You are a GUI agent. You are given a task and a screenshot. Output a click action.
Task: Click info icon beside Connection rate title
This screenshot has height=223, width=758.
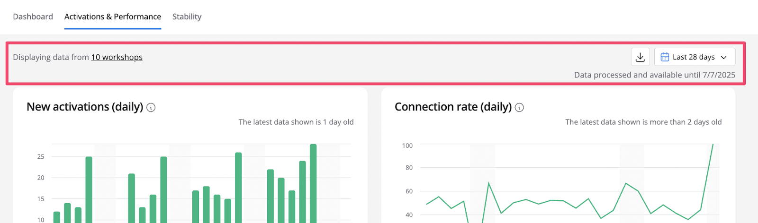pos(519,108)
